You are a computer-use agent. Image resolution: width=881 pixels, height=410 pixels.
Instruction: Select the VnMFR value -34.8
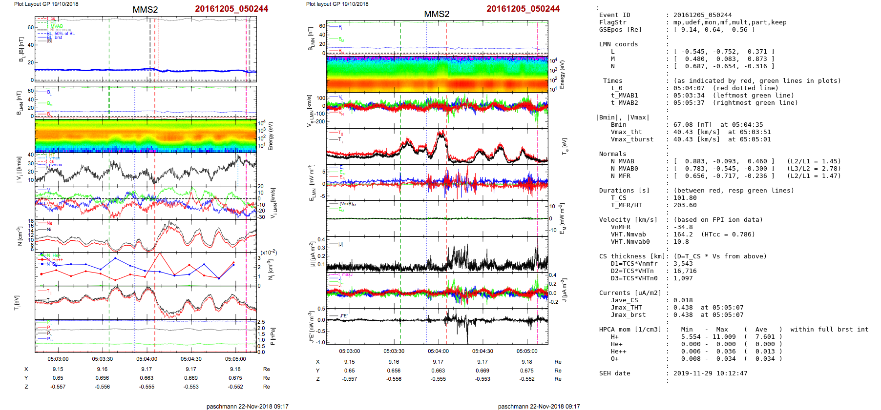point(683,227)
